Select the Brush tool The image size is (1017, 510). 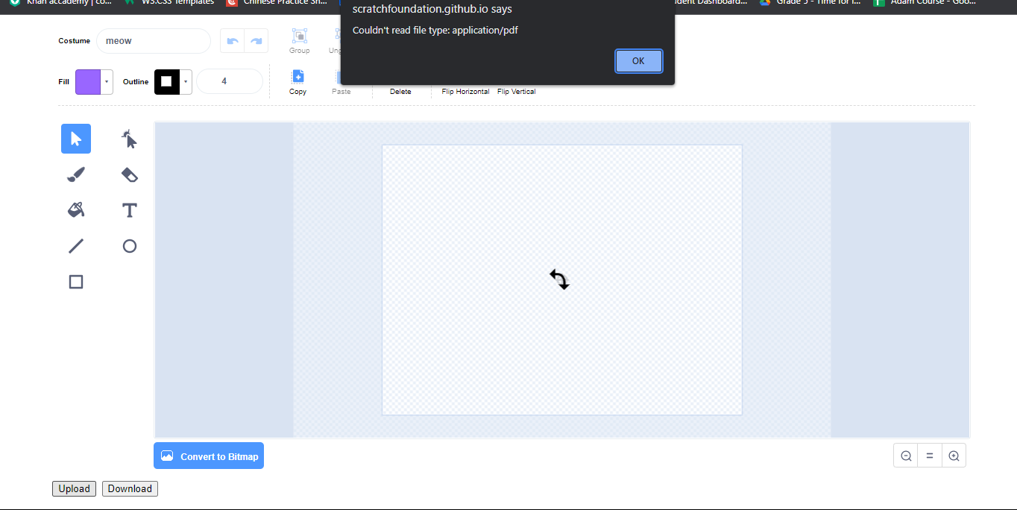point(75,174)
